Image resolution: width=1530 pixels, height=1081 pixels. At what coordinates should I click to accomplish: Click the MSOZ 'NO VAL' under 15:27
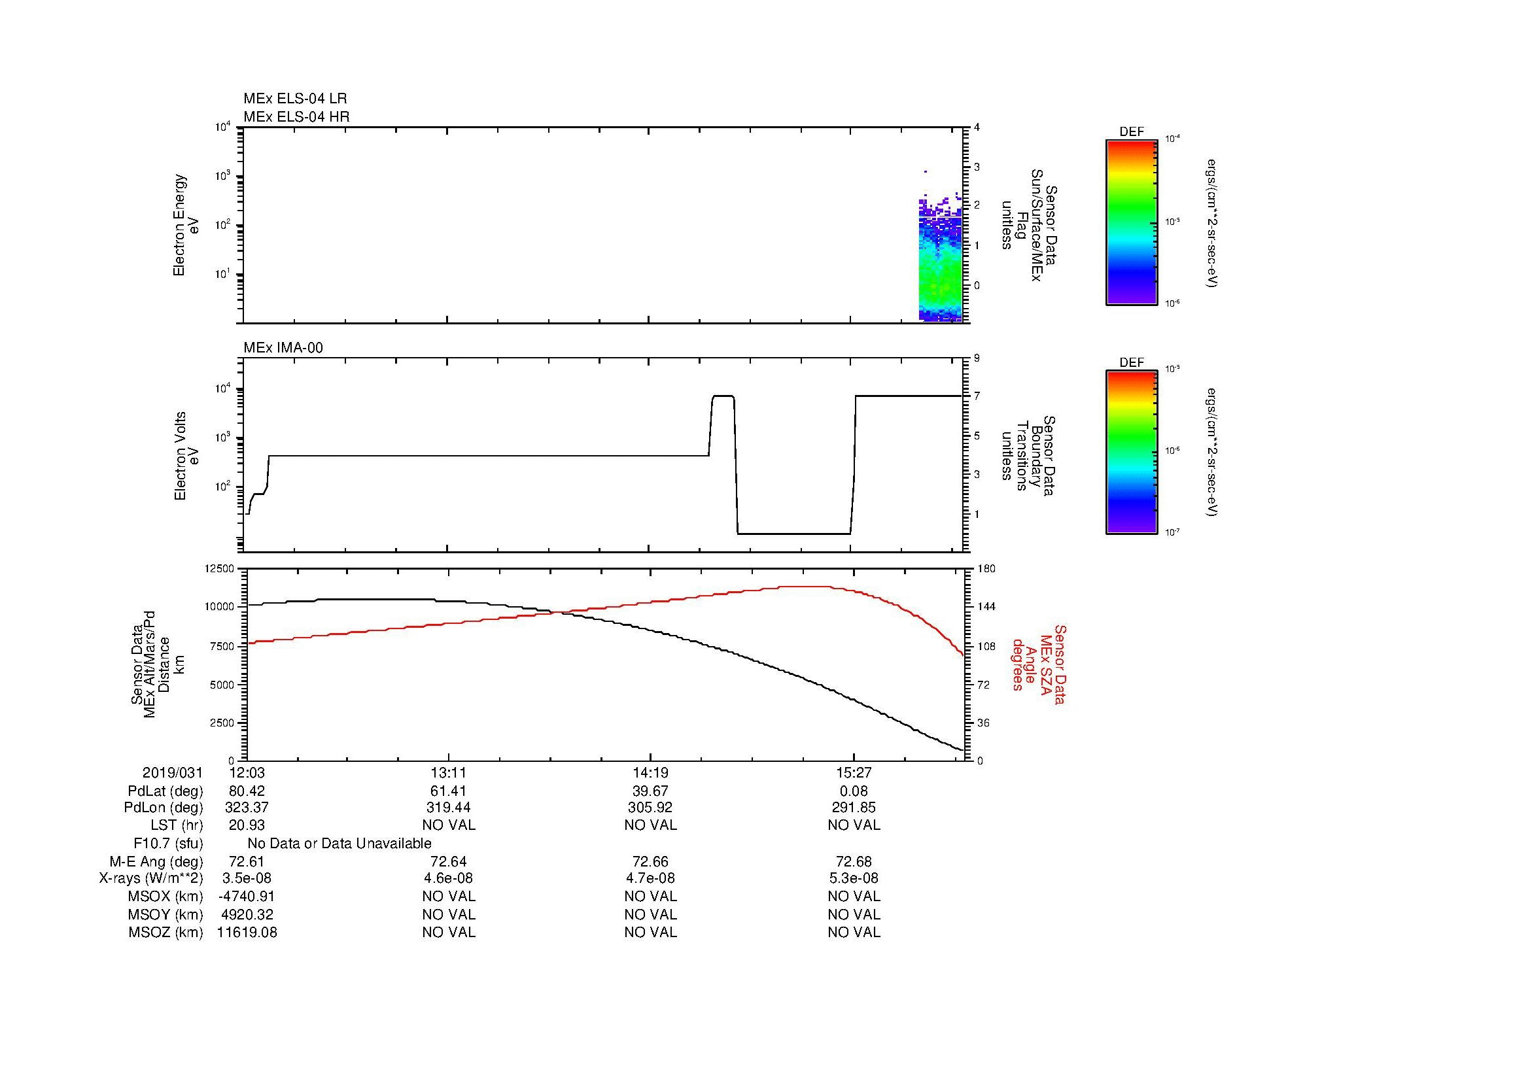(x=854, y=933)
